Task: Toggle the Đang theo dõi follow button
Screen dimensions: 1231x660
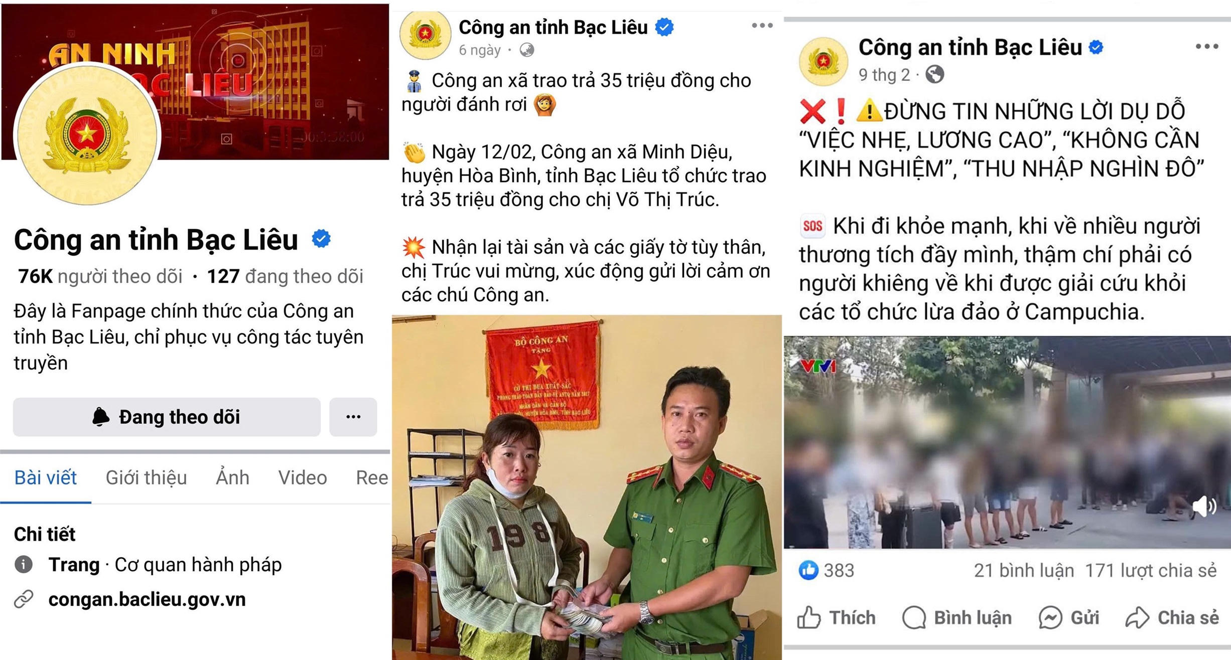Action: (167, 417)
